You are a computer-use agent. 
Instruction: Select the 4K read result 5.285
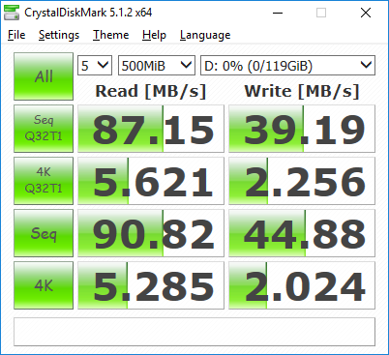[x=151, y=285]
